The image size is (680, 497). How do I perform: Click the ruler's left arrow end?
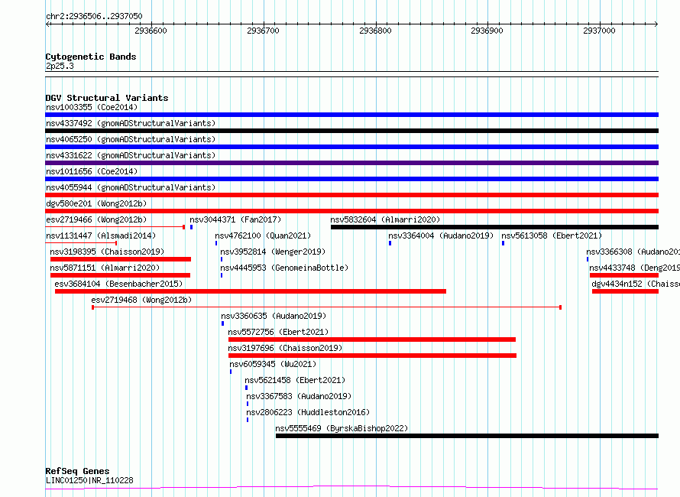(47, 24)
